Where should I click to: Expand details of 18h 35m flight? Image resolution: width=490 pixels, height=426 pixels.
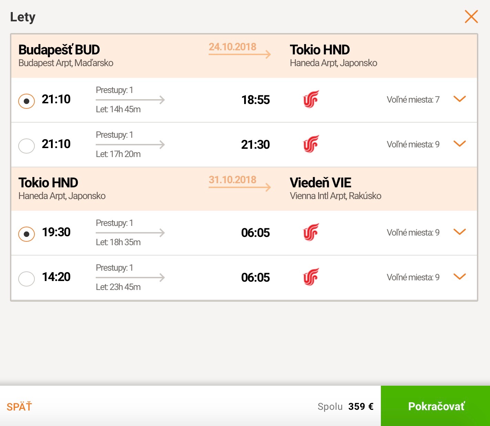tap(460, 232)
